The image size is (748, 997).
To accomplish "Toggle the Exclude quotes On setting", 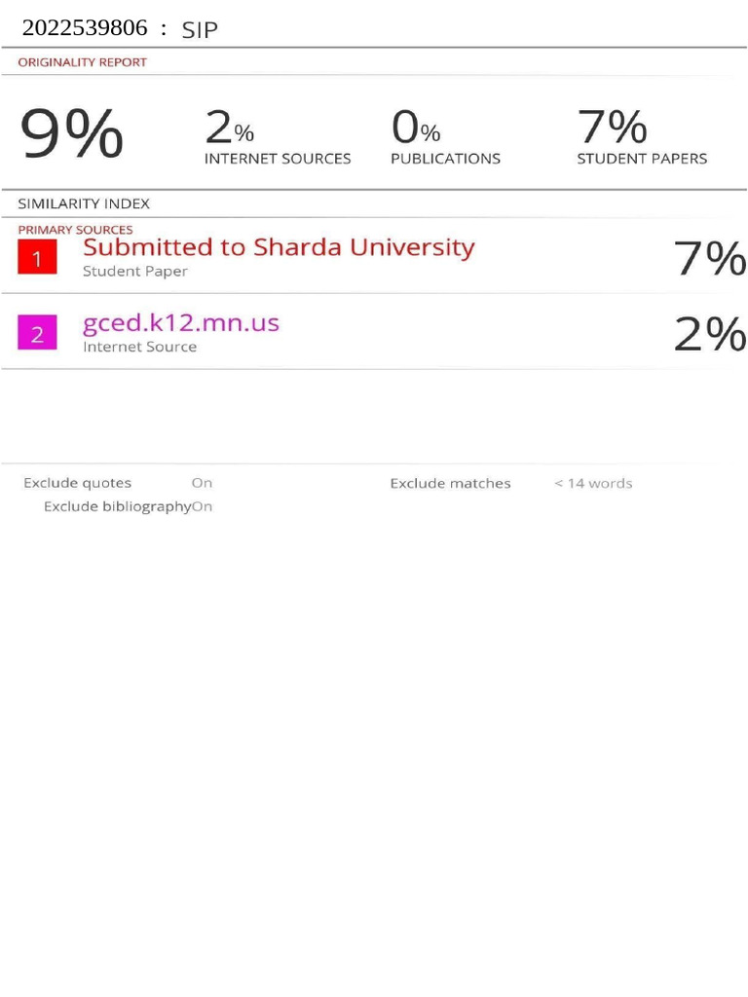I will tap(202, 483).
